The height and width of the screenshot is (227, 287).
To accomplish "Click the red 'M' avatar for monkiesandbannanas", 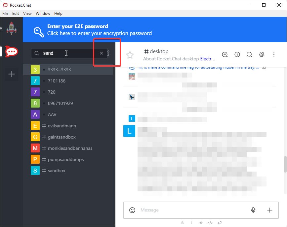I will 35,148.
